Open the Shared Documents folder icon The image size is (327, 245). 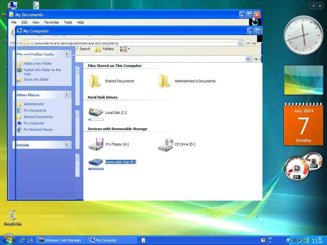click(95, 81)
